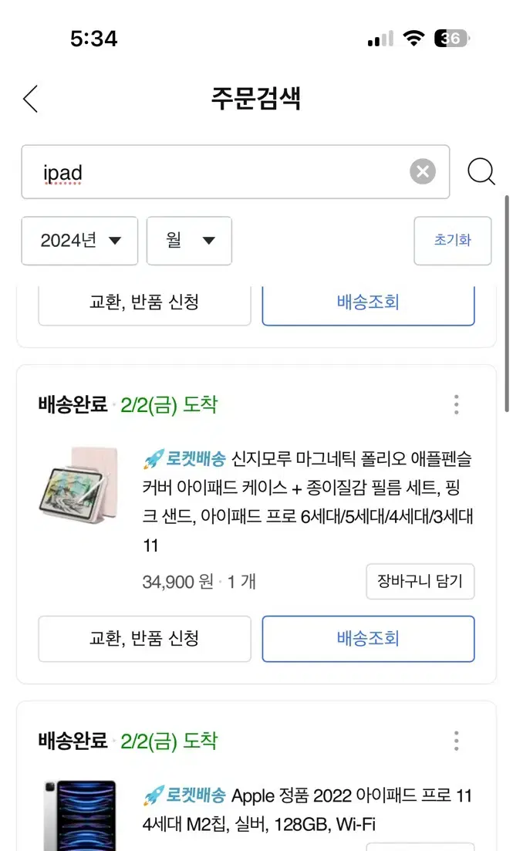
Task: Tap 교환, 반품 신청 for the iPad case
Action: tap(144, 638)
